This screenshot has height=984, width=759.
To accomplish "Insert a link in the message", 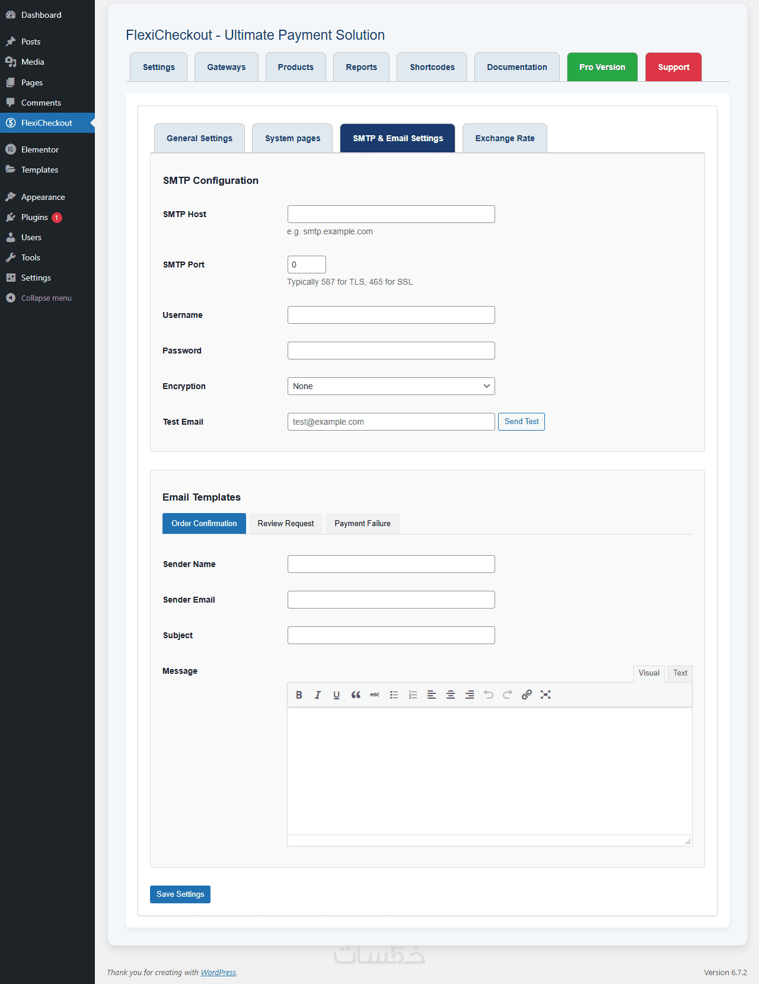I will (527, 695).
